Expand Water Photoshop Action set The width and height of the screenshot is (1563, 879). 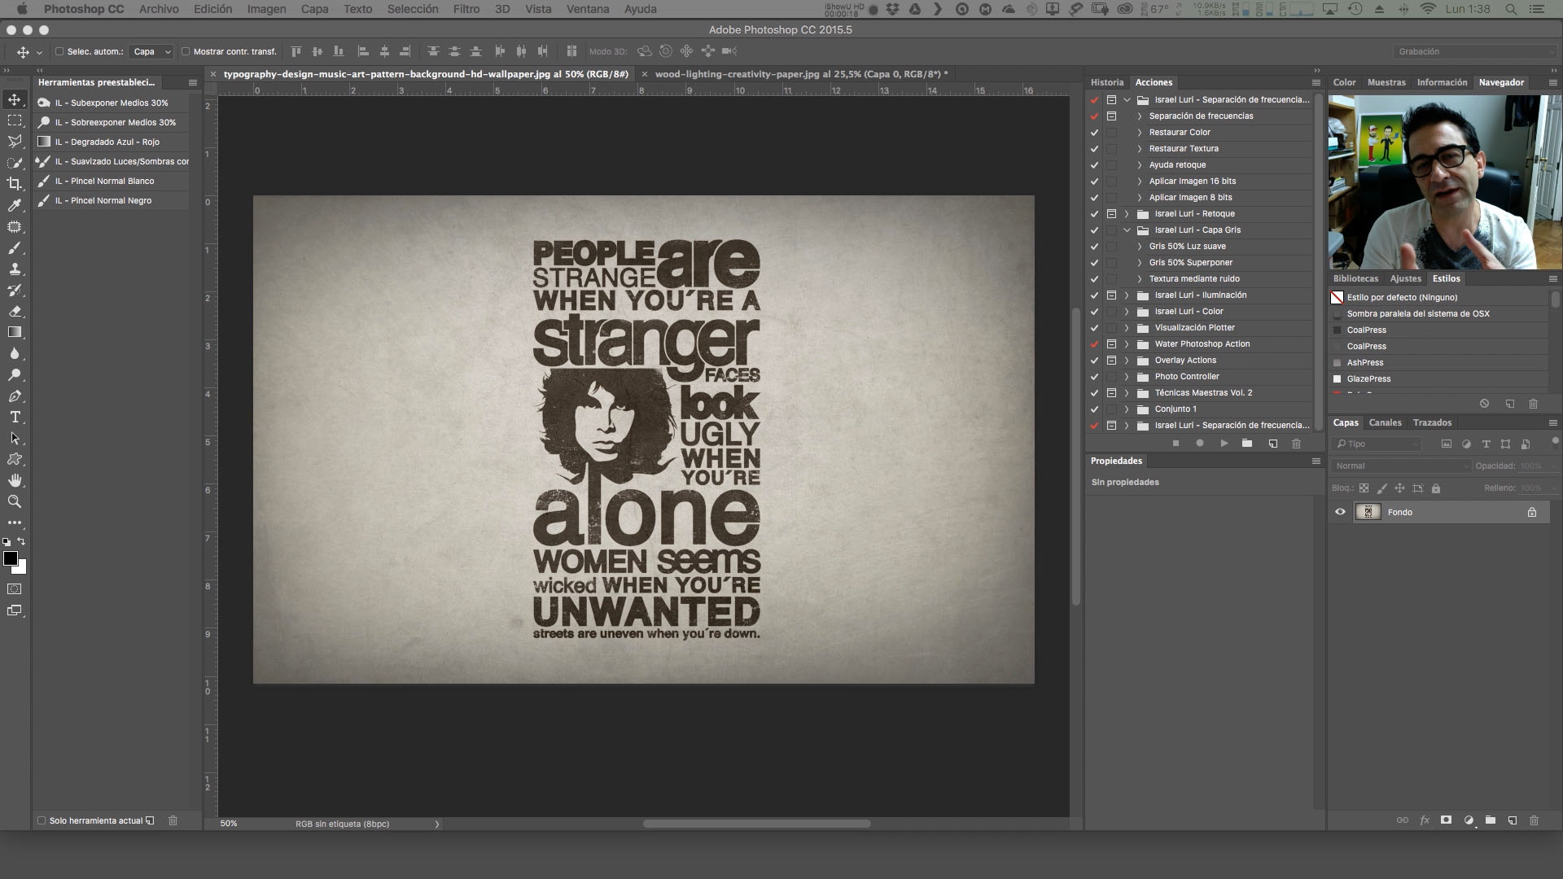pyautogui.click(x=1127, y=344)
